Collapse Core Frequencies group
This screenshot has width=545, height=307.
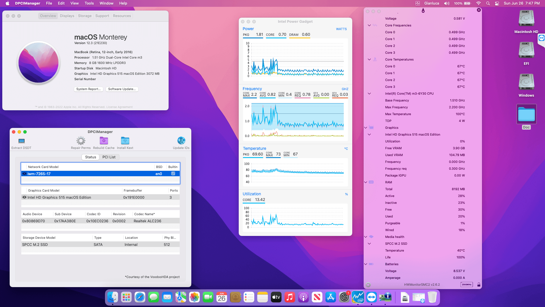pyautogui.click(x=369, y=25)
